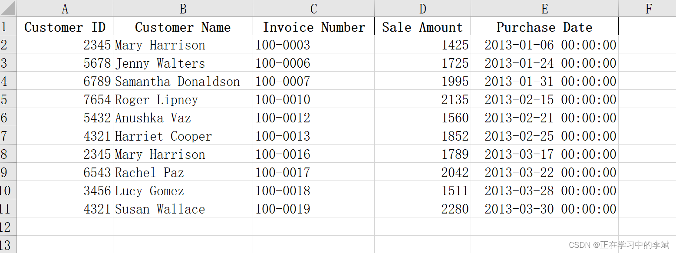This screenshot has height=253, width=676.
Task: Select the cell containing Mary Harrison
Action: pyautogui.click(x=183, y=45)
